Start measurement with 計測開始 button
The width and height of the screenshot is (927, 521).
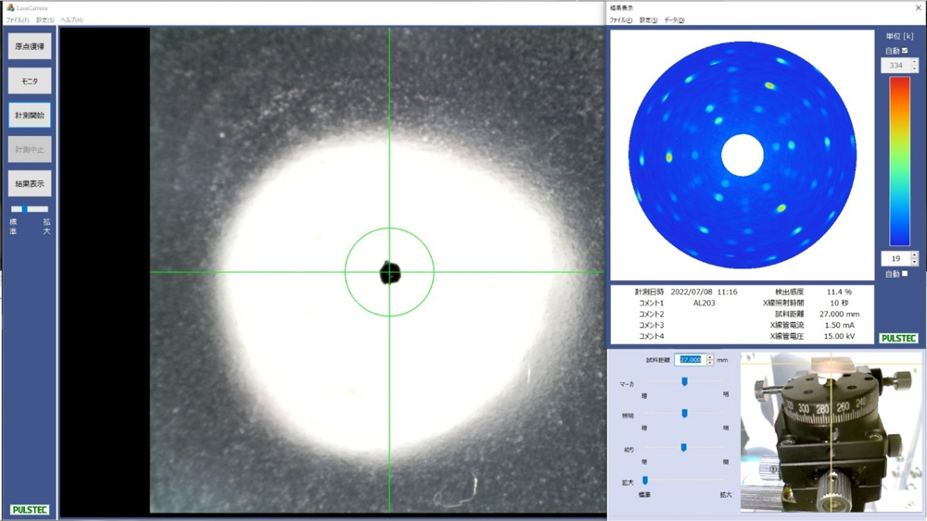[x=30, y=115]
